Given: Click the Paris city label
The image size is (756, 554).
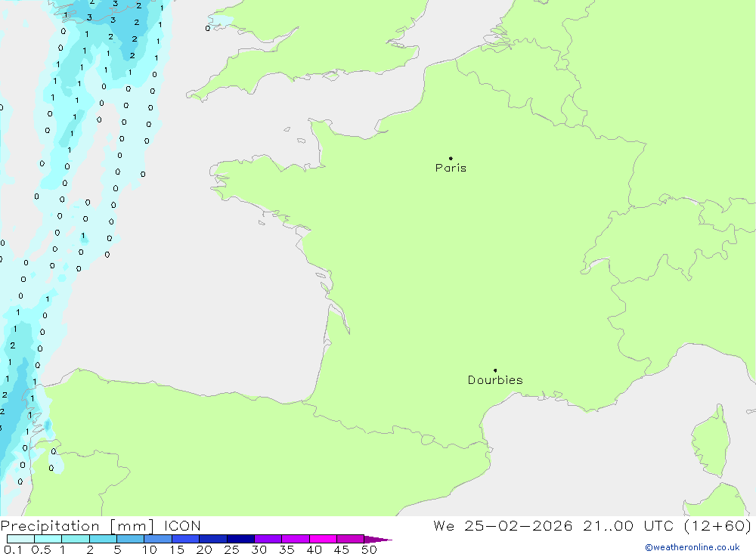Looking at the screenshot, I should click(451, 168).
